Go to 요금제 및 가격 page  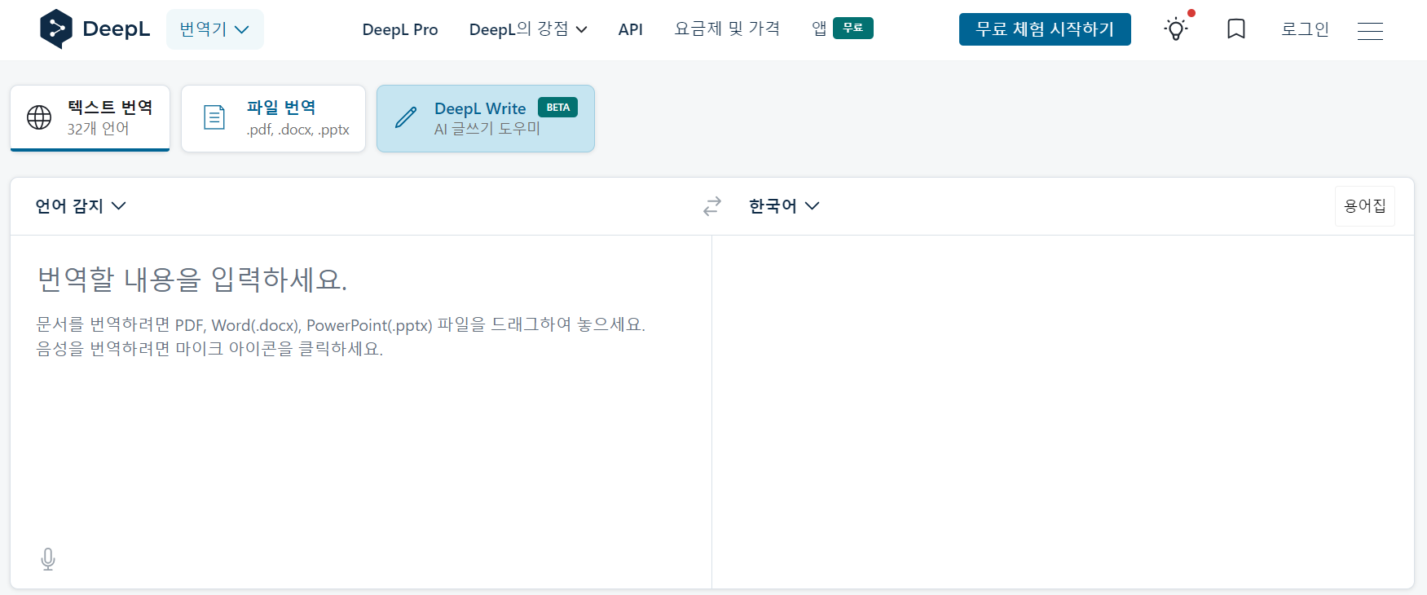(727, 29)
